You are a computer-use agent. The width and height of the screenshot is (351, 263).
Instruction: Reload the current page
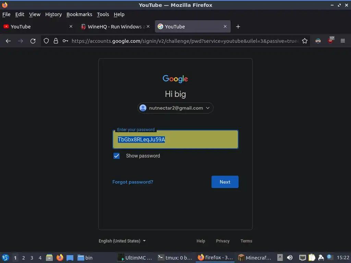point(33,41)
